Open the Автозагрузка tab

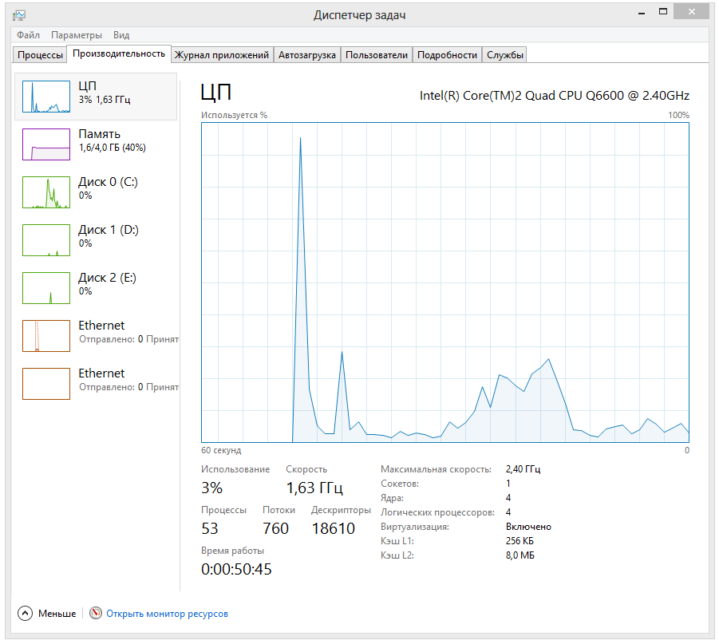click(306, 55)
